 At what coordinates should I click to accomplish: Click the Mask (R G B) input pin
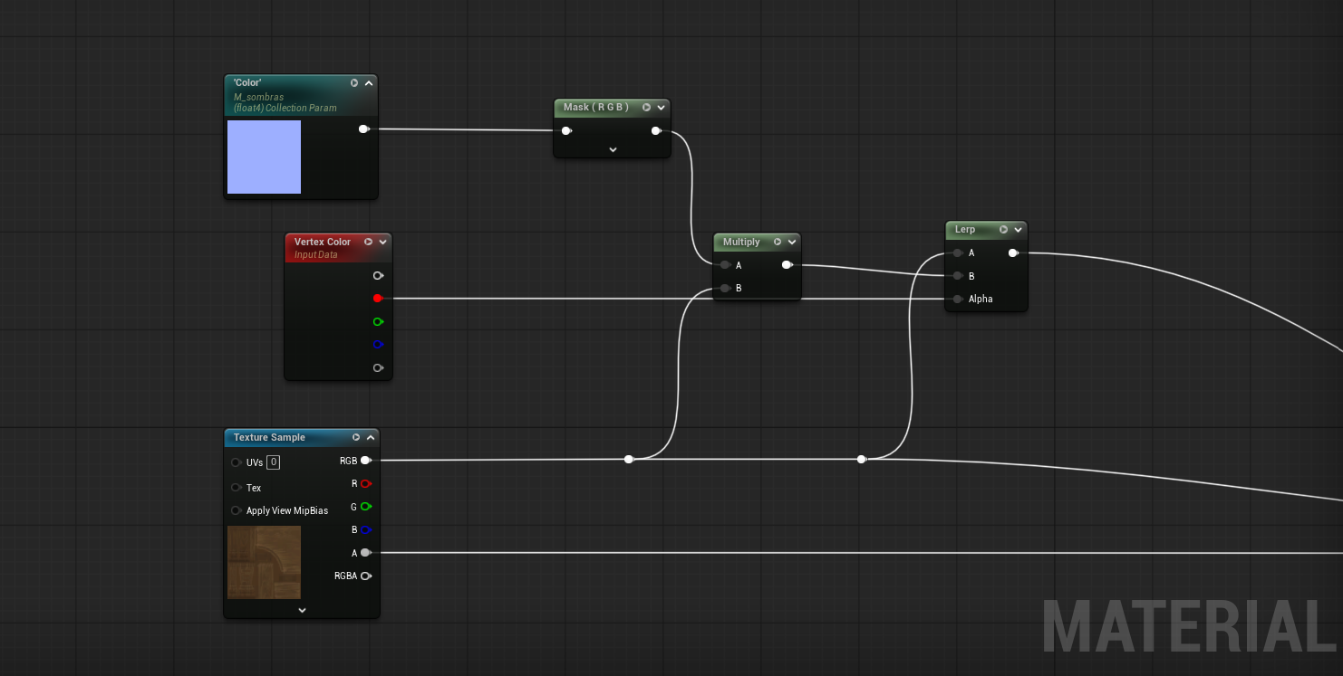[x=566, y=131]
